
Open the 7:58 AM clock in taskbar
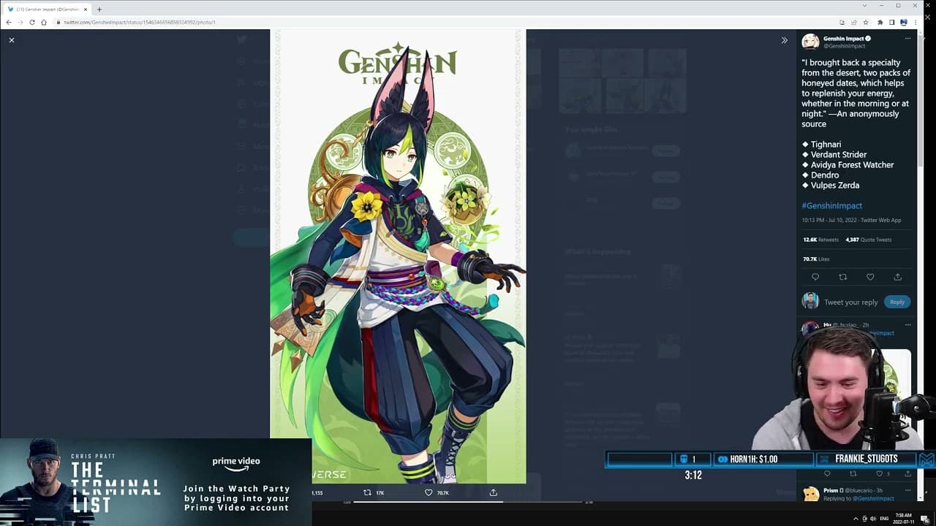point(904,518)
